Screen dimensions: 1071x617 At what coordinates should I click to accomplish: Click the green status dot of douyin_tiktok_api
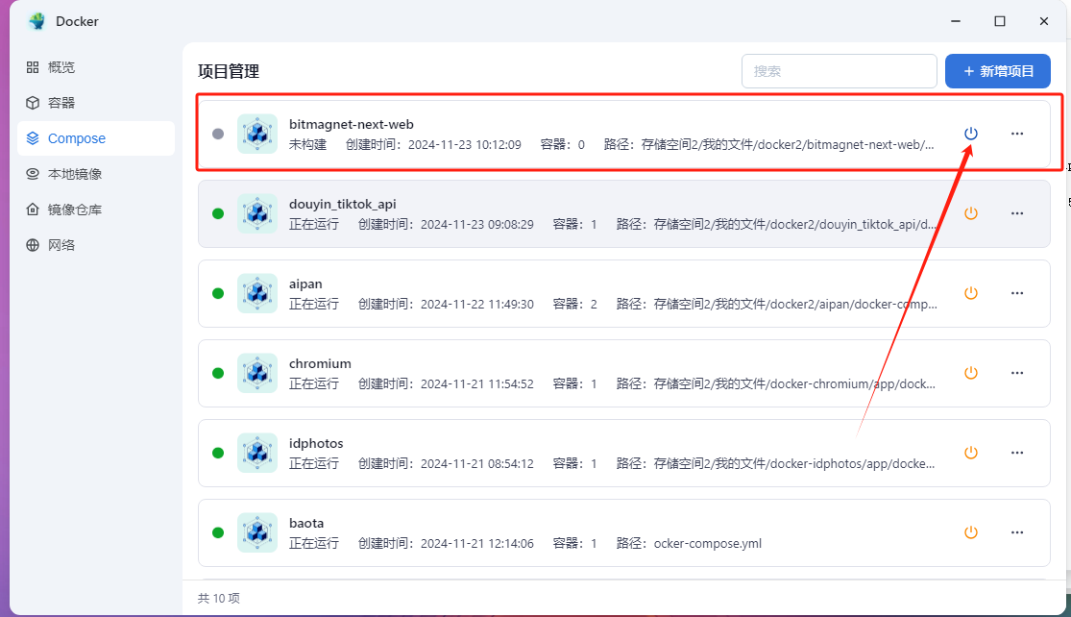pos(218,214)
